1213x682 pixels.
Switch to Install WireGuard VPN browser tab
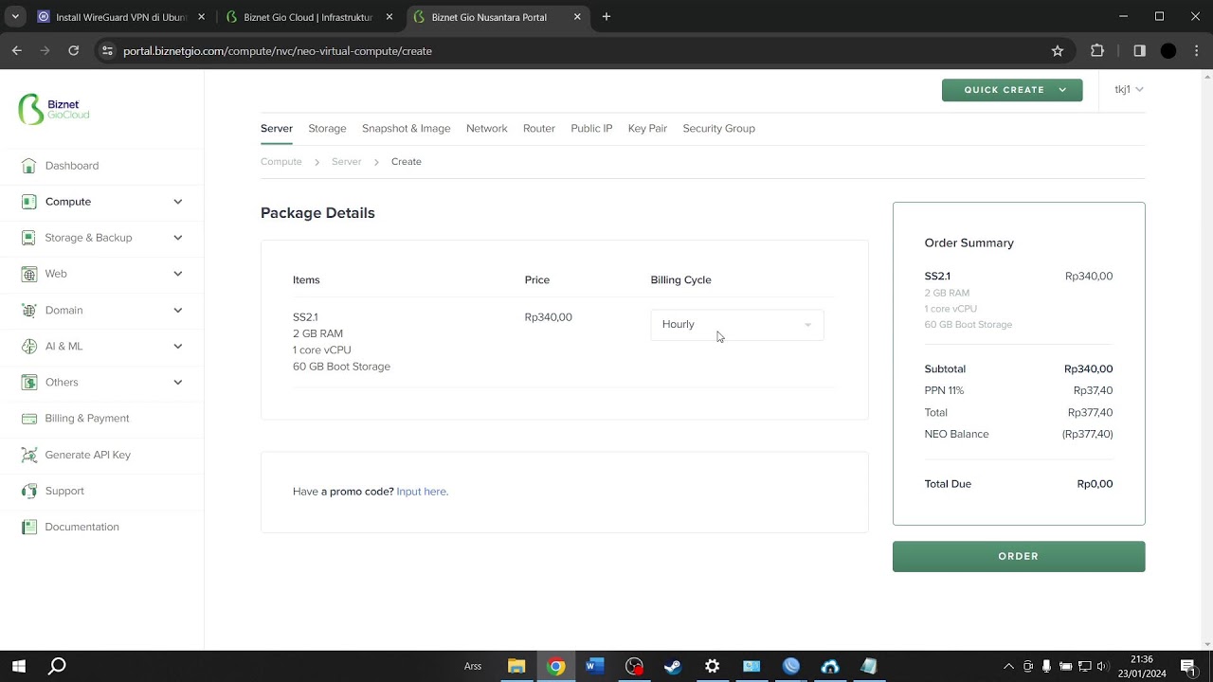pos(121,17)
